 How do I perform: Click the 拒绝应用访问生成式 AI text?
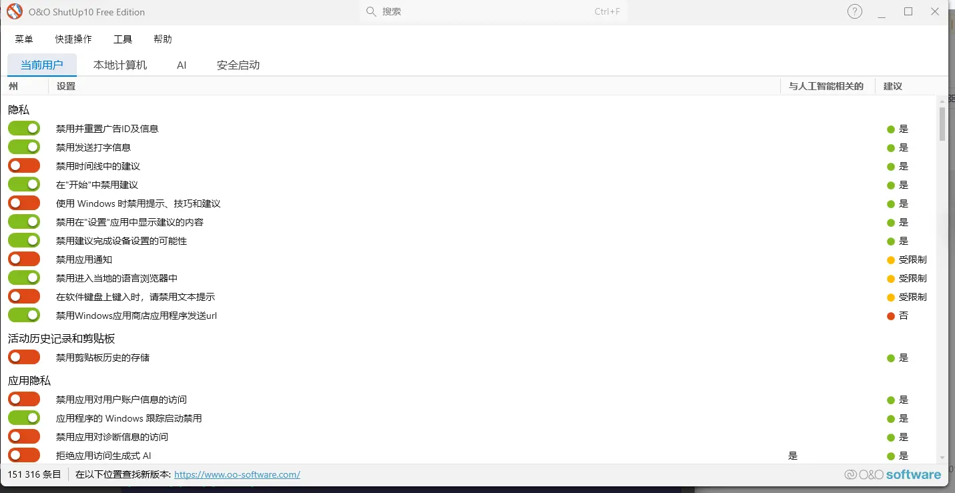pyautogui.click(x=103, y=456)
